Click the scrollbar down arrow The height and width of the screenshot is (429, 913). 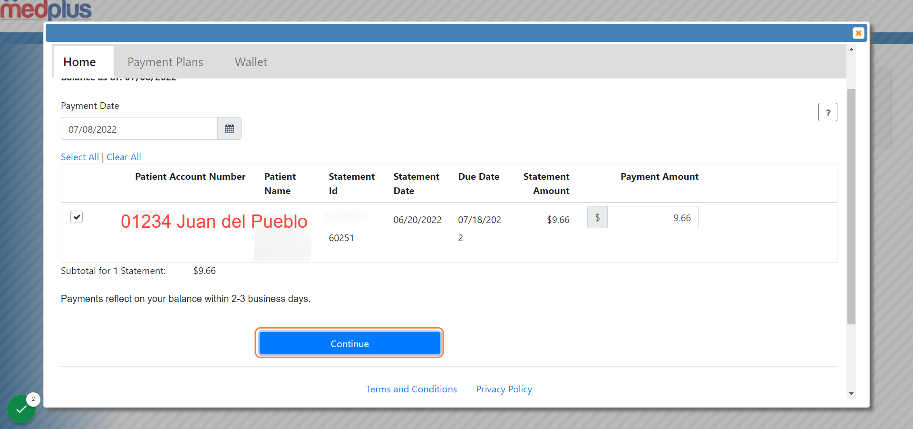pyautogui.click(x=851, y=394)
